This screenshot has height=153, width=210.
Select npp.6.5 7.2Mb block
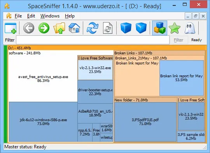85,132
